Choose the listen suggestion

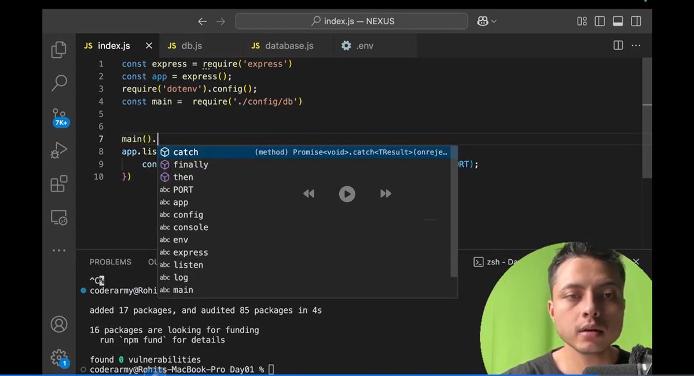(x=304, y=265)
